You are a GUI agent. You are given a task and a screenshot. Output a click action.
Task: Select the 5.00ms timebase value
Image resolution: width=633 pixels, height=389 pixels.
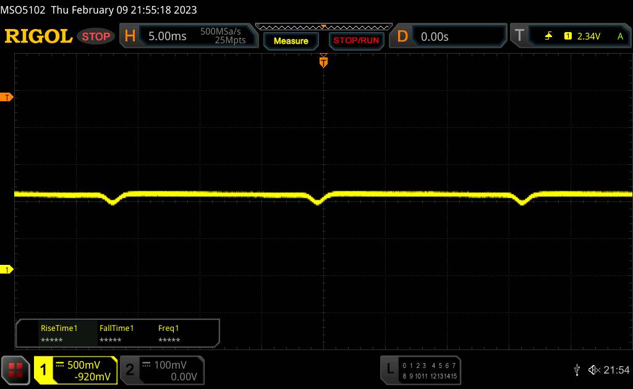click(x=167, y=36)
